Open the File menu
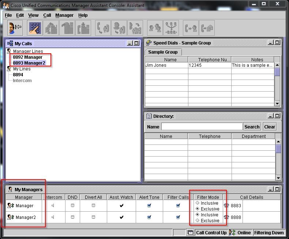Image resolution: width=289 pixels, height=239 pixels. click(x=8, y=15)
